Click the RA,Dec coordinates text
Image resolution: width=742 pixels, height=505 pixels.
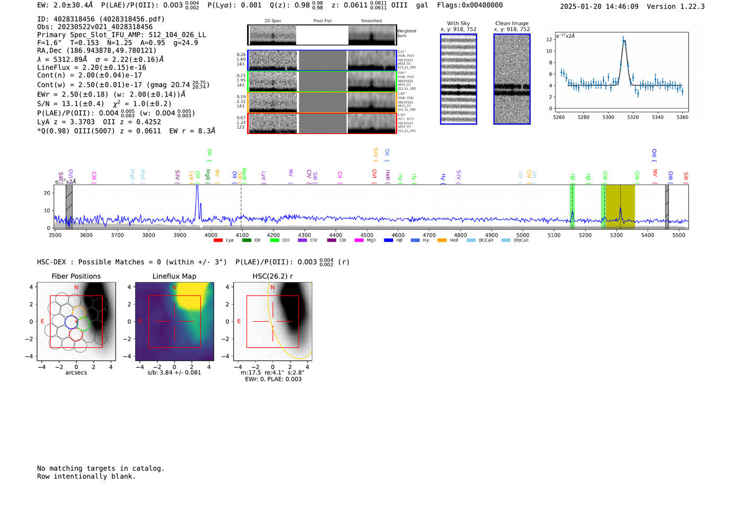[x=96, y=51]
